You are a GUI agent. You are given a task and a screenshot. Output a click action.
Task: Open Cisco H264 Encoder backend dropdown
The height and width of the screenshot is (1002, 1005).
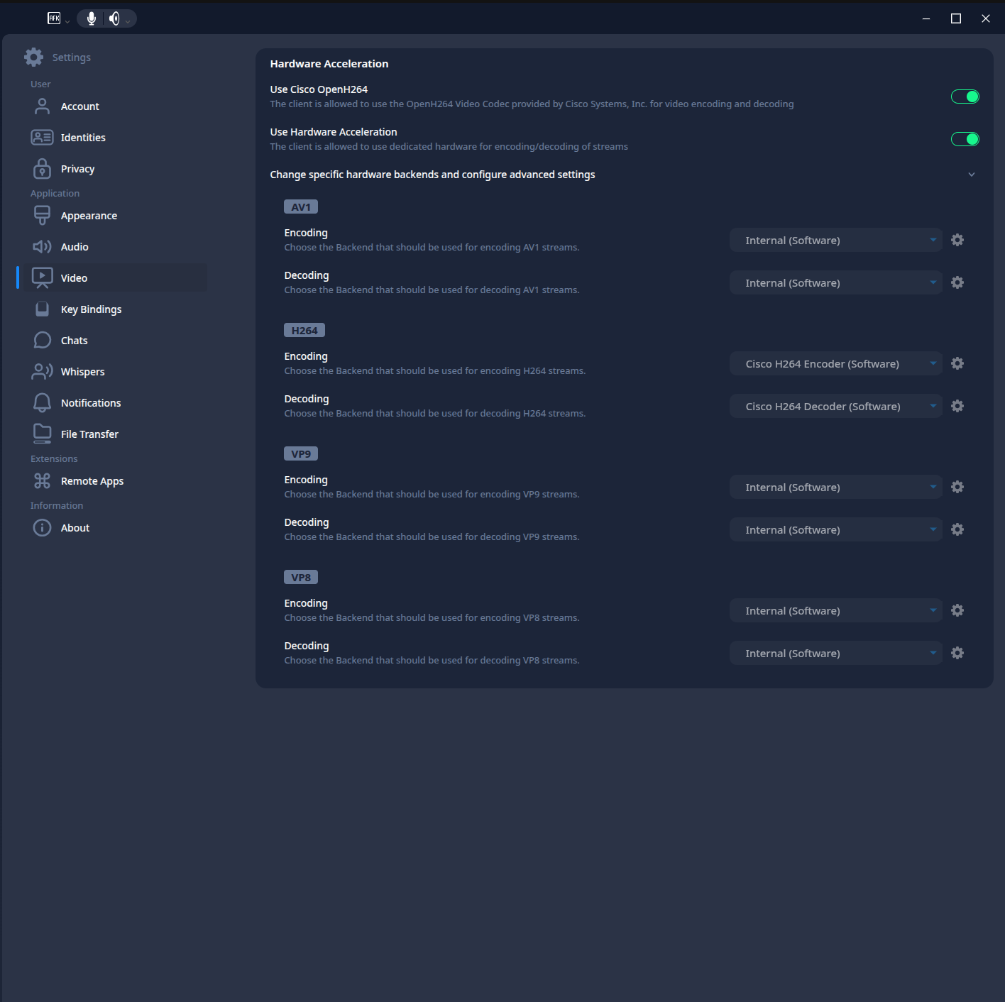click(835, 364)
